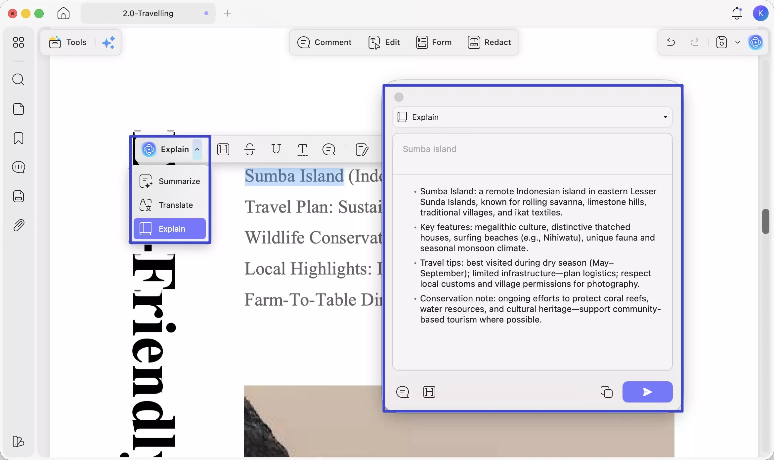Apply underline to selected text
The image size is (774, 460).
pos(276,149)
